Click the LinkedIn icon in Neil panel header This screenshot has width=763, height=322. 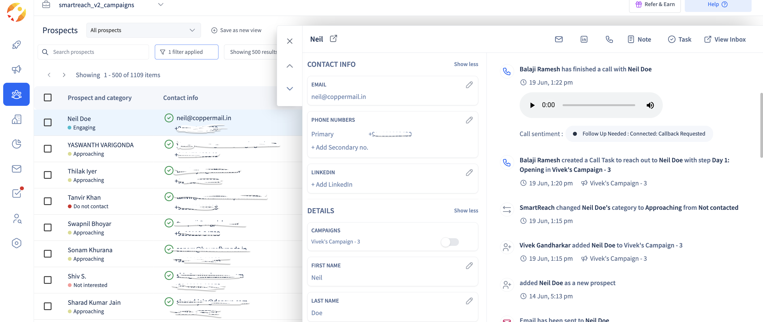point(584,39)
